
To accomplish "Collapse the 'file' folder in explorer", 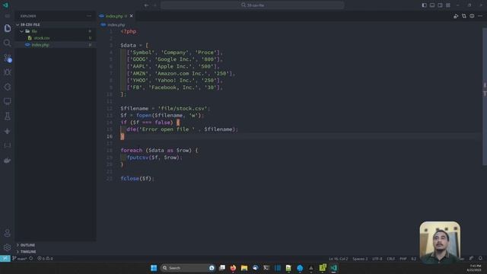I will point(56,31).
